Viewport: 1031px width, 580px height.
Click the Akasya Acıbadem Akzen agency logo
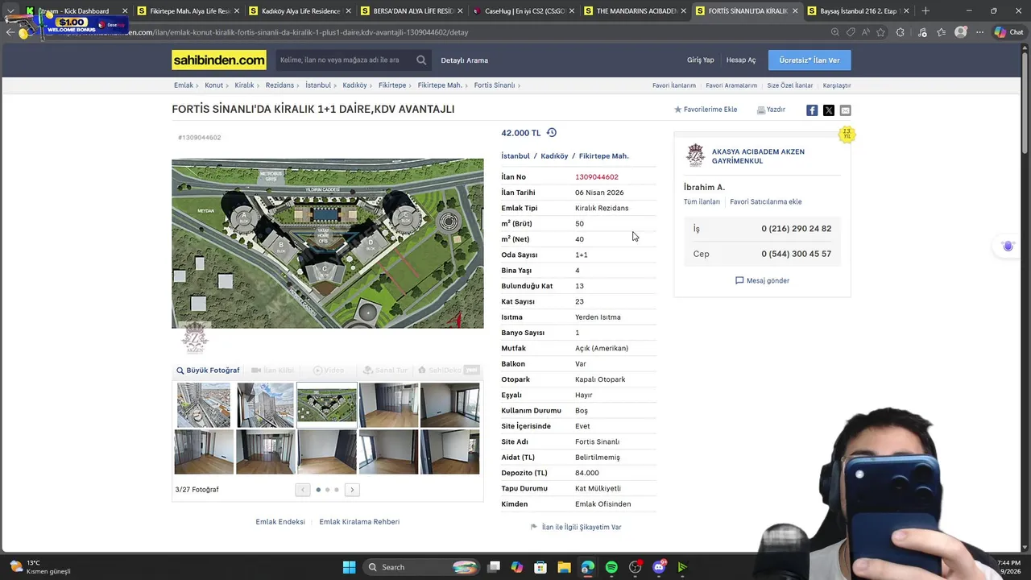(695, 155)
